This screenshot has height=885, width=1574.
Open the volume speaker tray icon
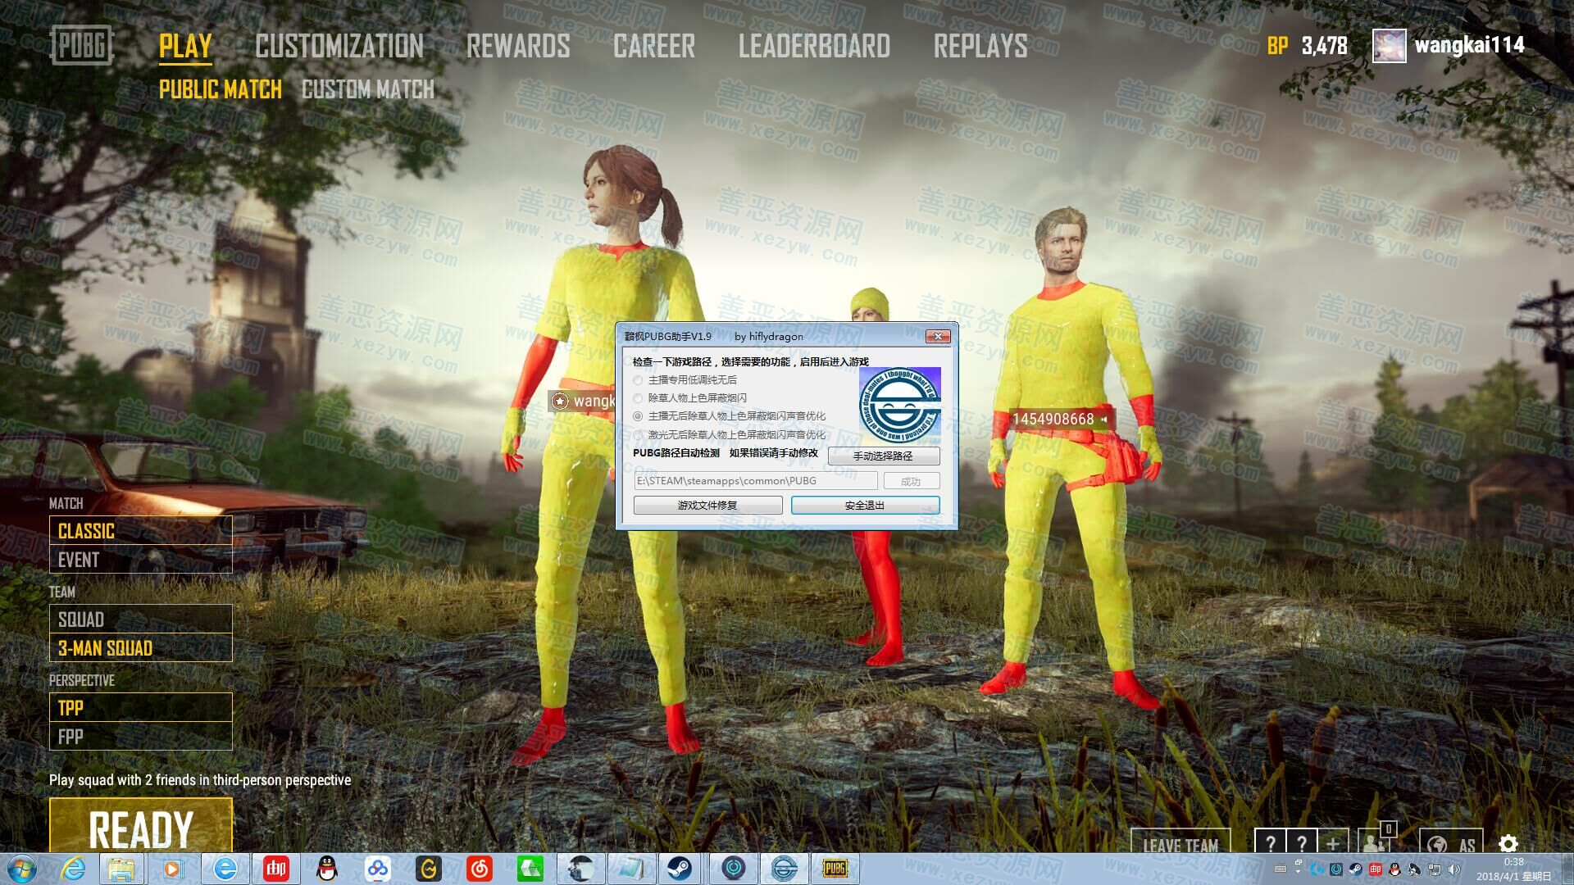1453,869
